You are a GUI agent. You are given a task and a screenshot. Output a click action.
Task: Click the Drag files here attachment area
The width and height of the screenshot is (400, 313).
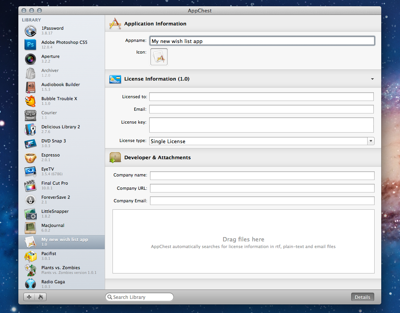click(x=243, y=241)
